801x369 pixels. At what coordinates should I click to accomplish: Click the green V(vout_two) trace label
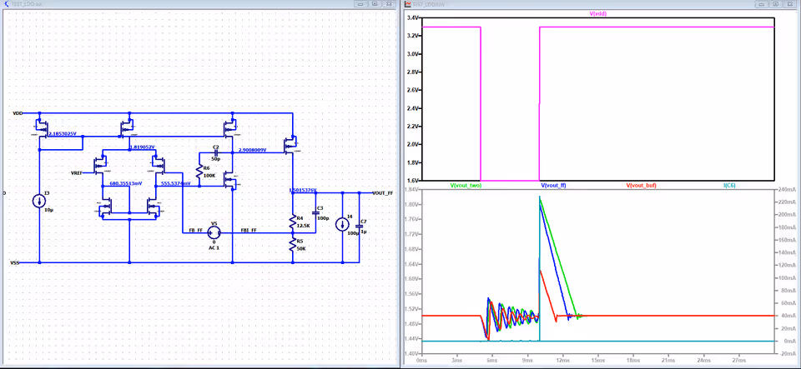click(466, 185)
